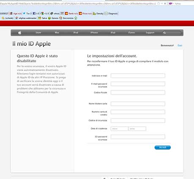Click the Codice di sicurezza input field
This screenshot has width=194, height=179.
(x=138, y=121)
